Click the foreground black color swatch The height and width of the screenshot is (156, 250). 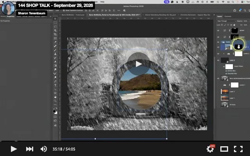coord(54,111)
